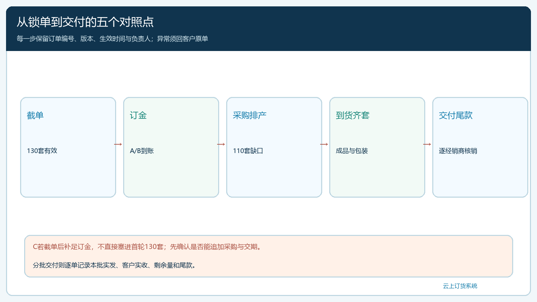
Task: Select the 采购排产 card heading
Action: (x=250, y=115)
